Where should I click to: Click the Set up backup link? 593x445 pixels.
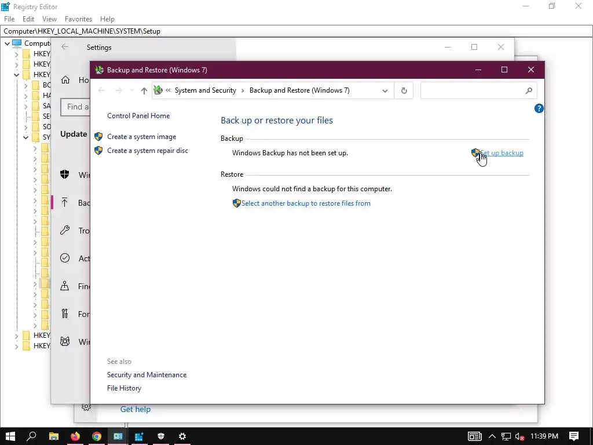(502, 153)
